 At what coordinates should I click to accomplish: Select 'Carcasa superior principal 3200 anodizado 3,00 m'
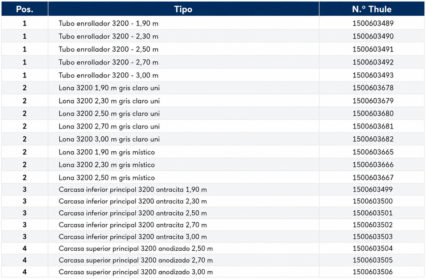136,272
